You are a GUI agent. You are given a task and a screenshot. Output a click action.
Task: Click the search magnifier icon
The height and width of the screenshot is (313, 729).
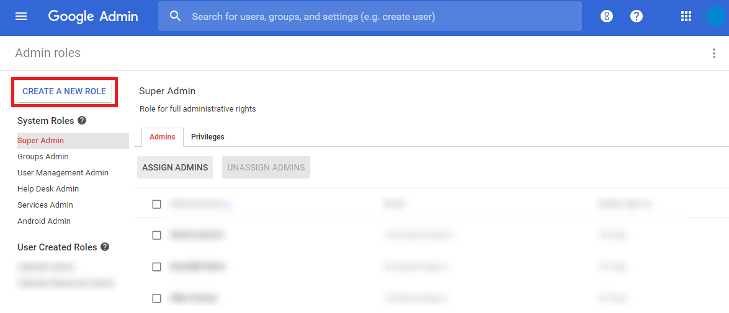[176, 16]
